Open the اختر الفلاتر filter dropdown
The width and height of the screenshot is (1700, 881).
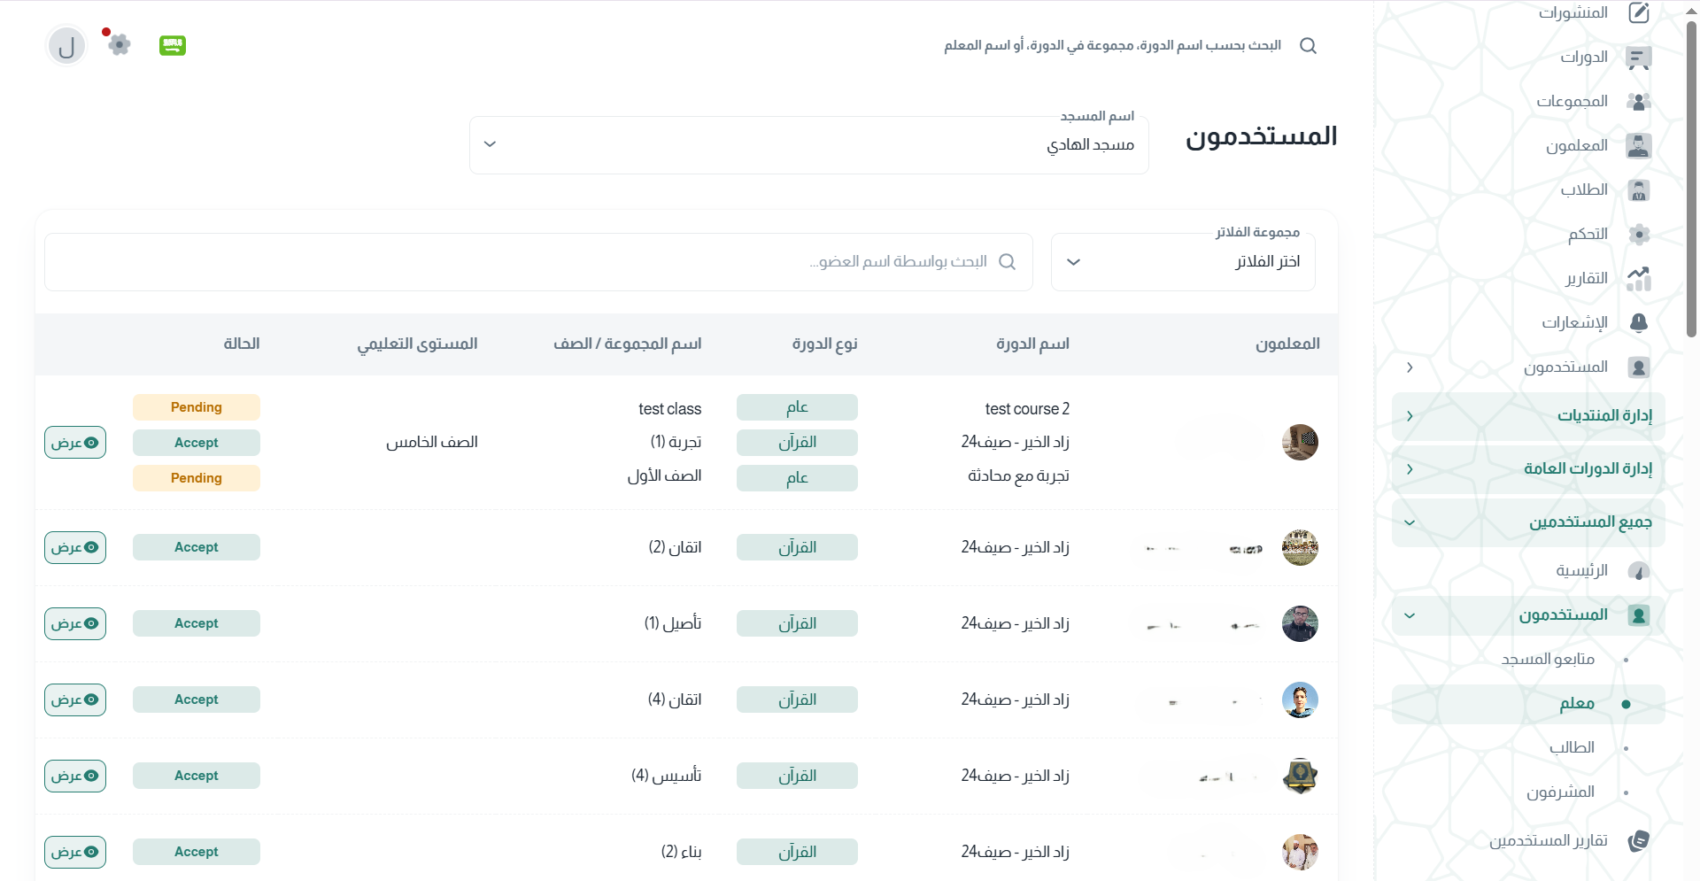point(1182,262)
